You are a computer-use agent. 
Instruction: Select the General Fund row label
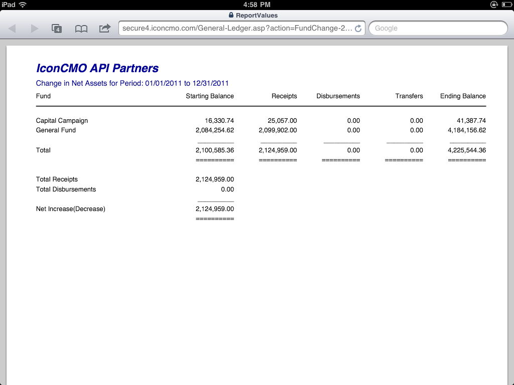56,130
